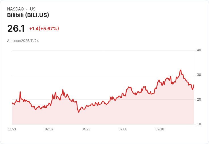The image size is (209, 144).
Task: Select the 11/21 date on the time axis
Action: coord(12,129)
